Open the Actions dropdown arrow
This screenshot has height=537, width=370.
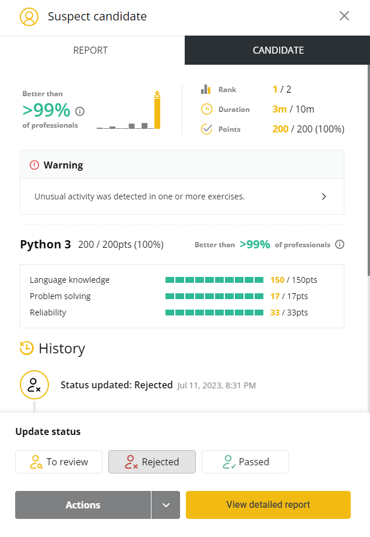click(166, 505)
